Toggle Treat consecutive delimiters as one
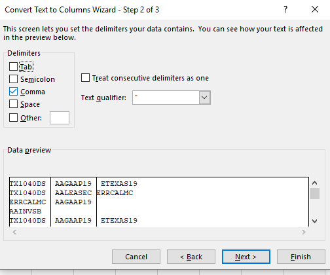This screenshot has height=275, width=330. [85, 78]
